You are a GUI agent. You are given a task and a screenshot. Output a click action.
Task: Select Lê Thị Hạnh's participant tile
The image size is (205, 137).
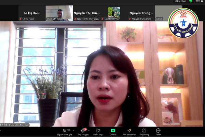(32, 13)
